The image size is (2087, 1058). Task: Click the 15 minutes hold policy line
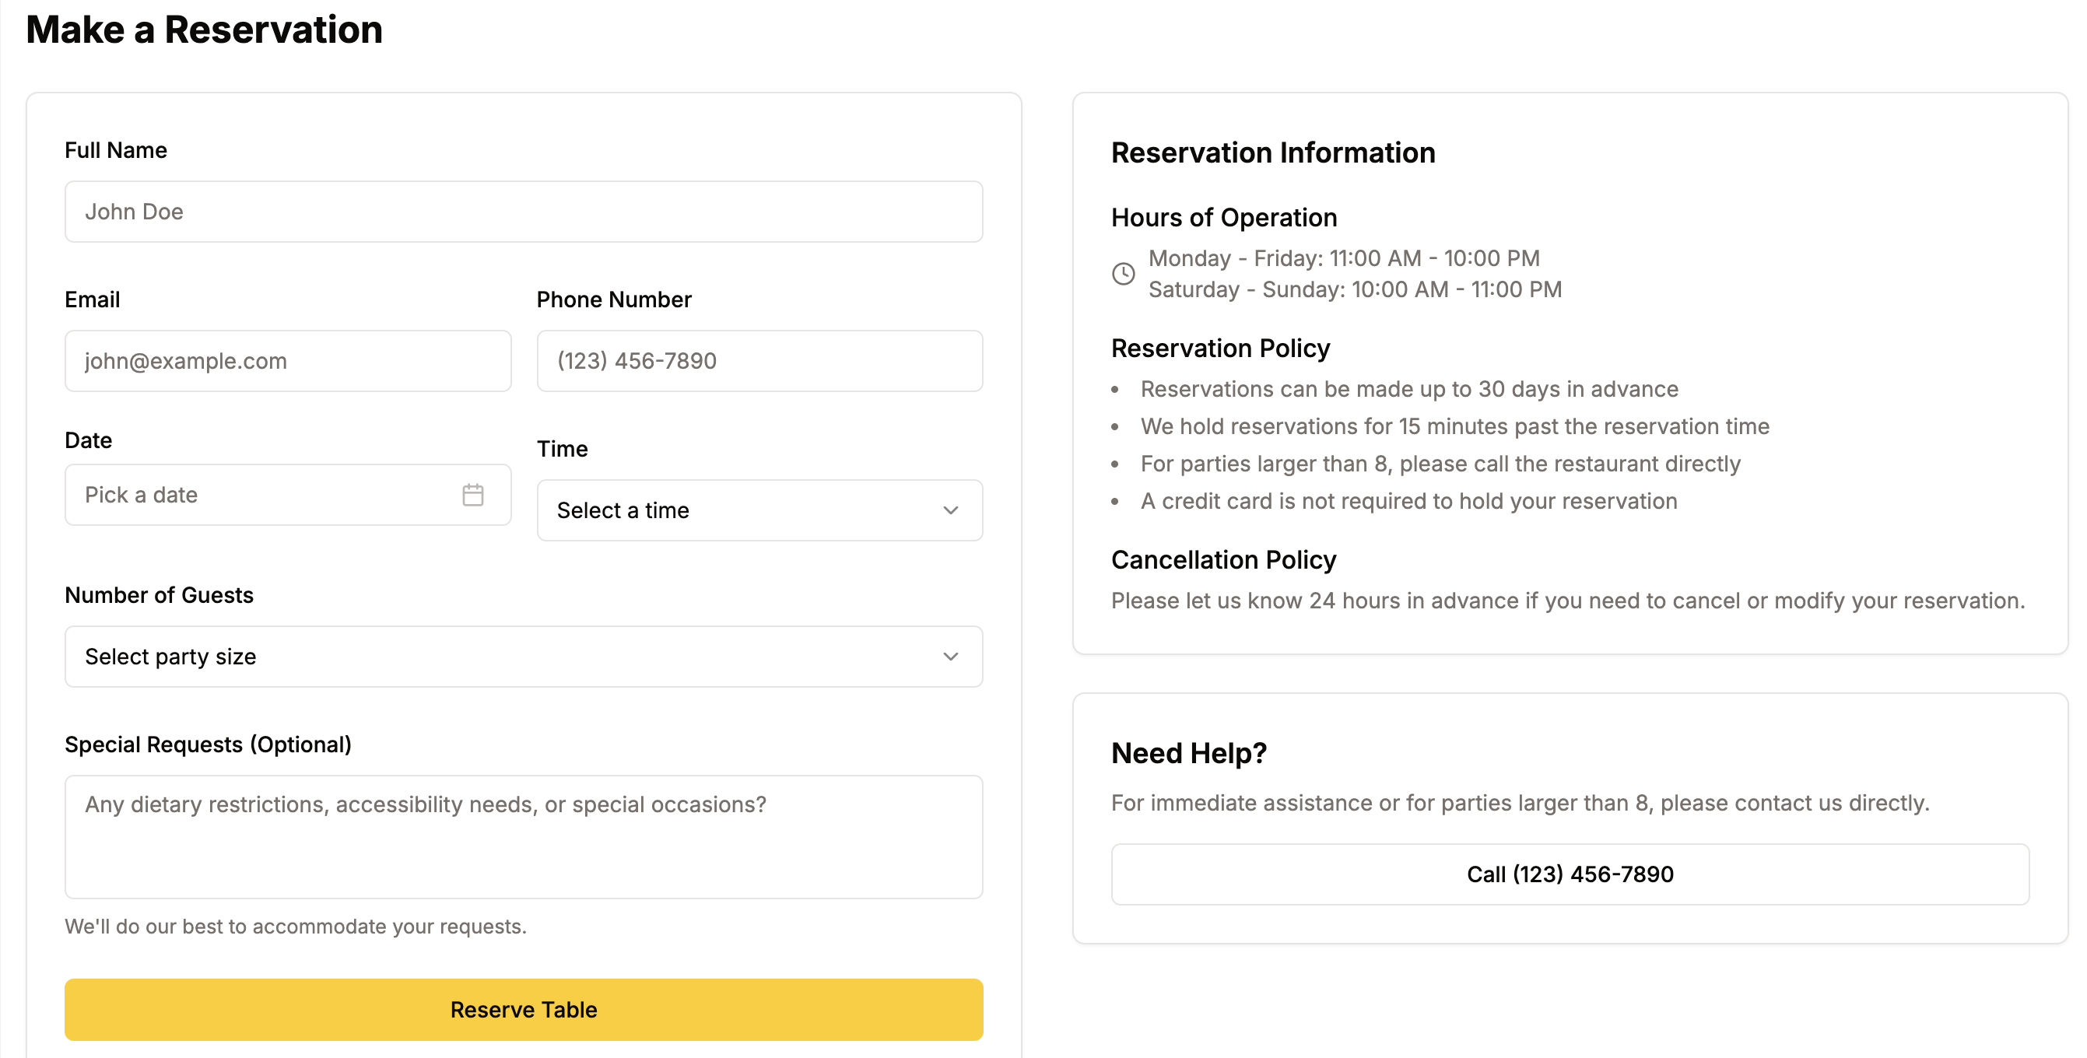point(1454,426)
